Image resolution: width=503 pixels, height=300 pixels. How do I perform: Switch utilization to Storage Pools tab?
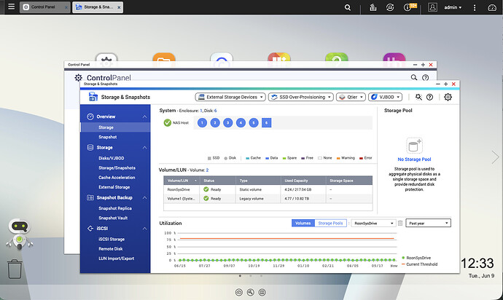point(330,223)
